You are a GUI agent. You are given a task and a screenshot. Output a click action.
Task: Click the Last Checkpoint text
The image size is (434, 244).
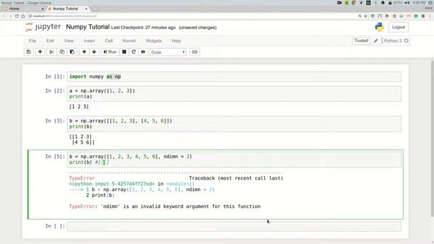point(143,27)
